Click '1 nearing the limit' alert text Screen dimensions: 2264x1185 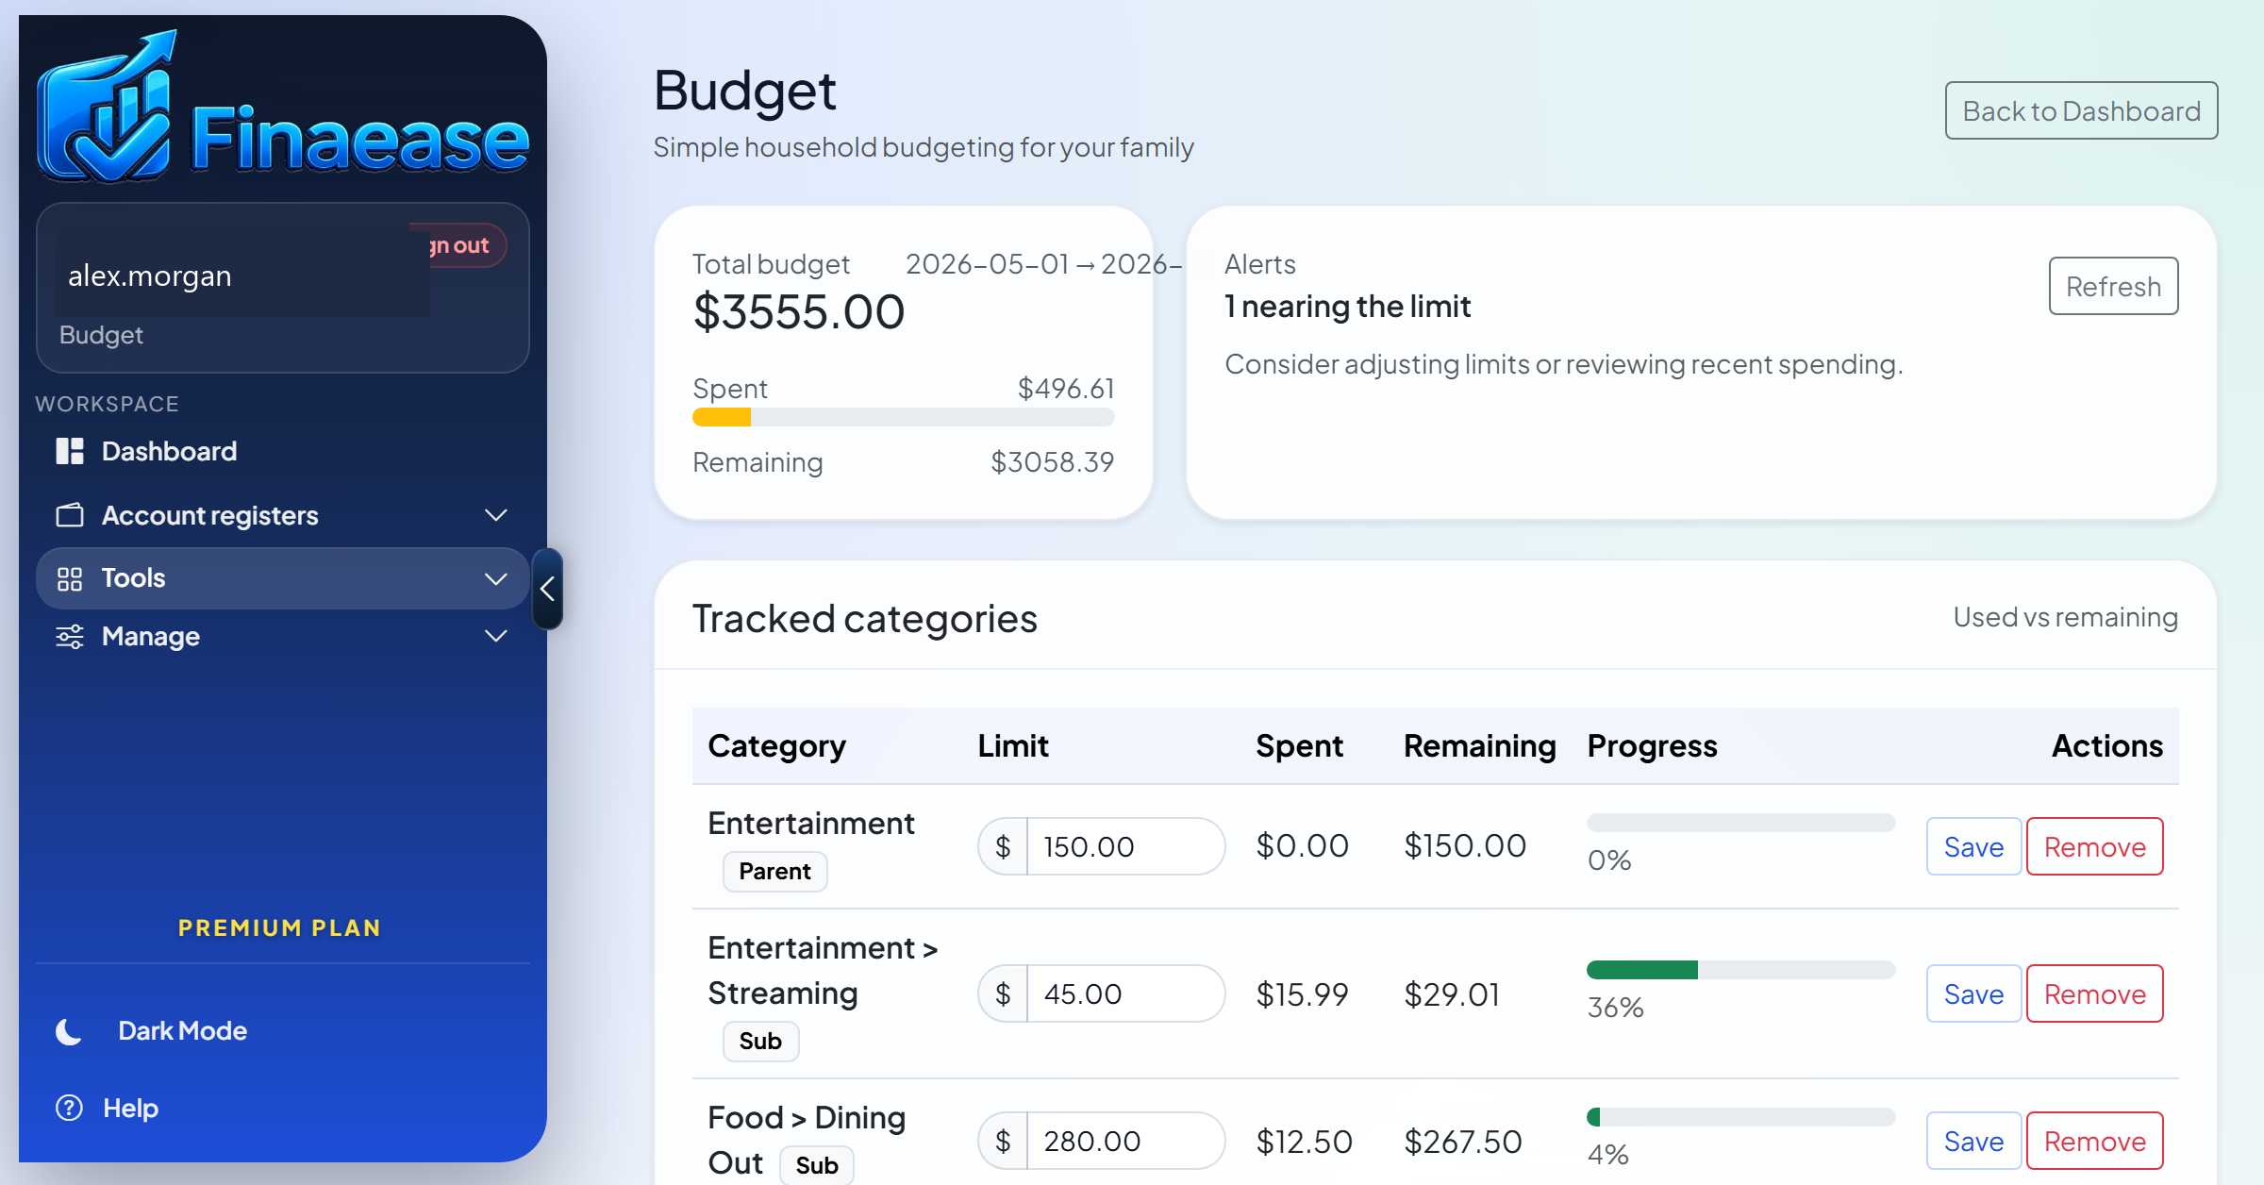[x=1347, y=307]
